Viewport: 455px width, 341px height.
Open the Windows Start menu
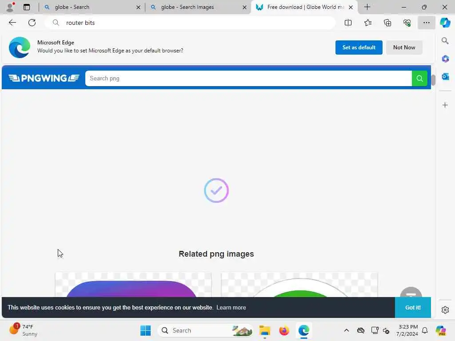coord(145,330)
